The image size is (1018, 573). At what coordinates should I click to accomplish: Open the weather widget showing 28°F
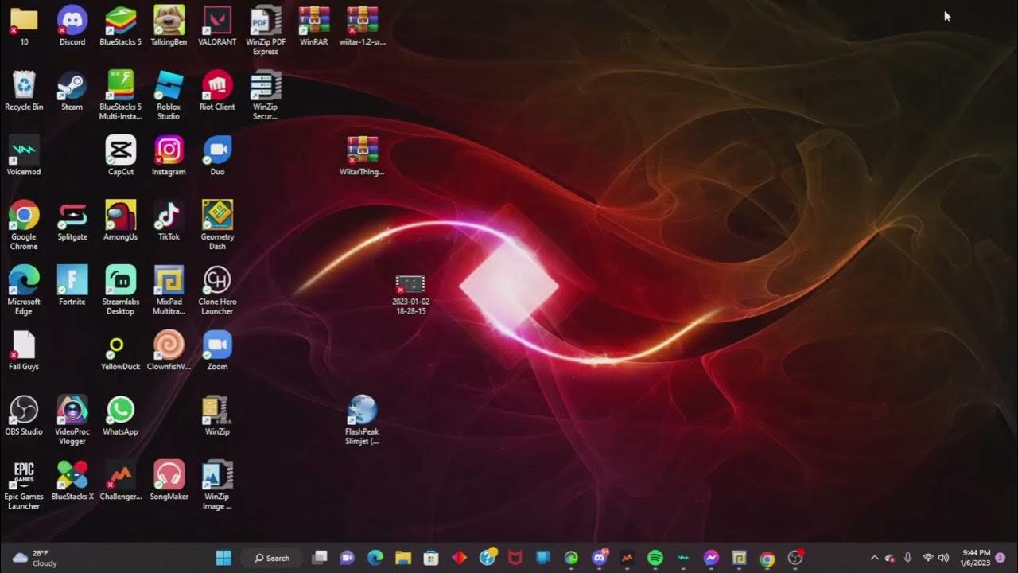tap(36, 558)
